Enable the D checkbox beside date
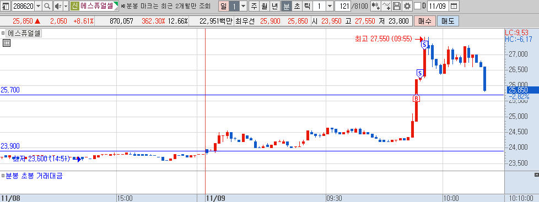539x202 pixels. coord(417,6)
